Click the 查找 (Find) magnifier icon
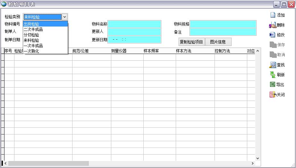This screenshot has width=296, height=168. point(273,65)
